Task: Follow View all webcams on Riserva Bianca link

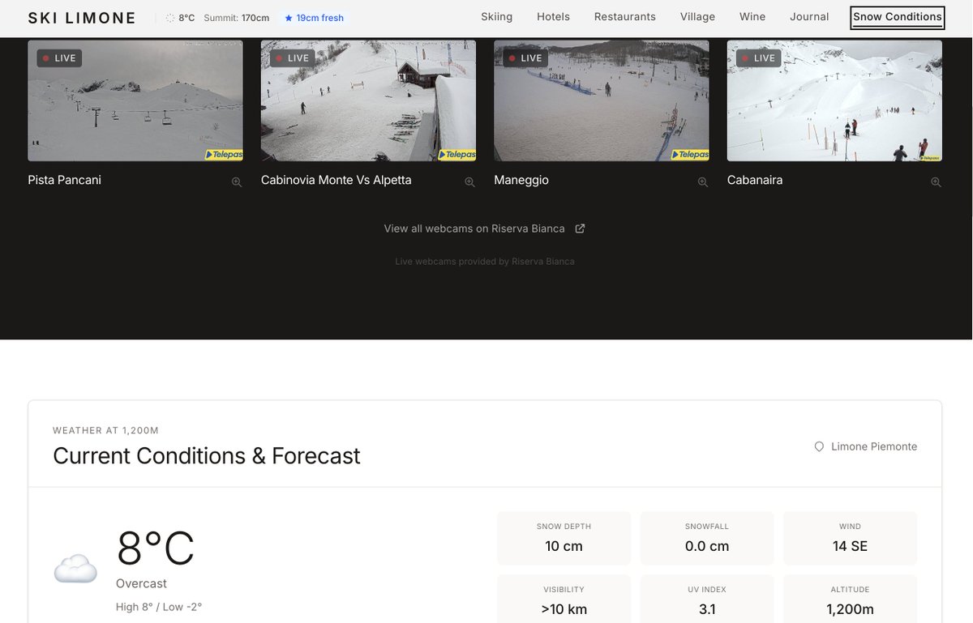Action: (x=485, y=228)
